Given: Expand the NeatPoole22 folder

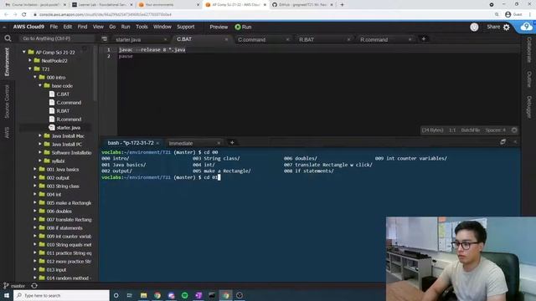Looking at the screenshot, I should tap(30, 60).
